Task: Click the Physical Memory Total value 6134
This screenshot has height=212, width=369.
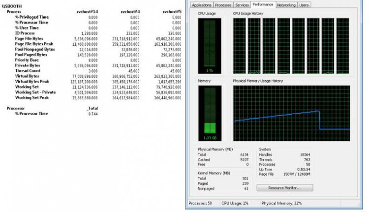Action: click(x=244, y=154)
